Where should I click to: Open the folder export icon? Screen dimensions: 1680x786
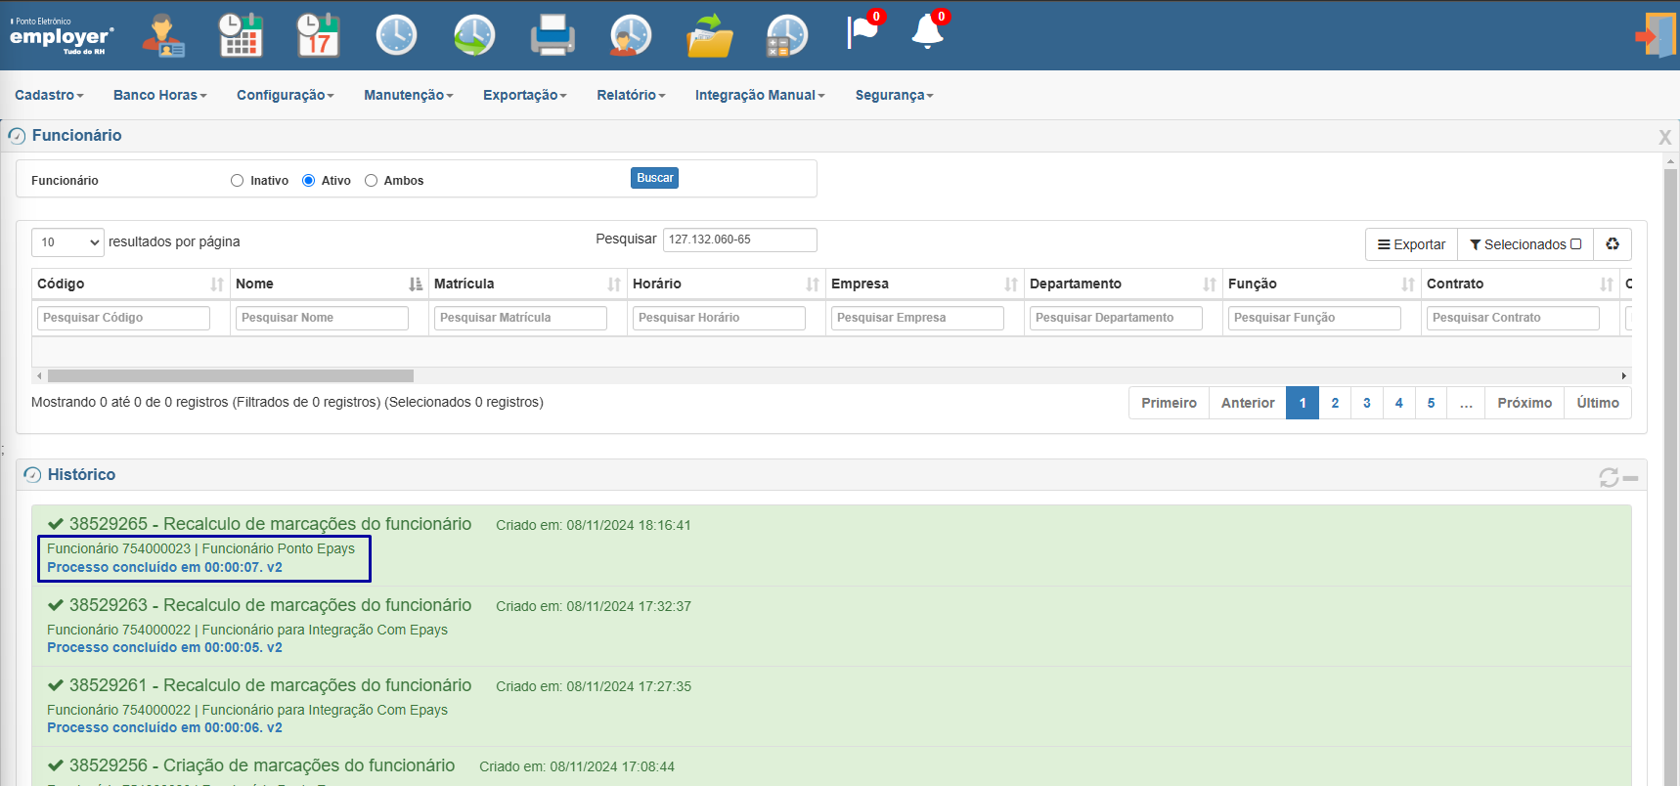pos(709,36)
